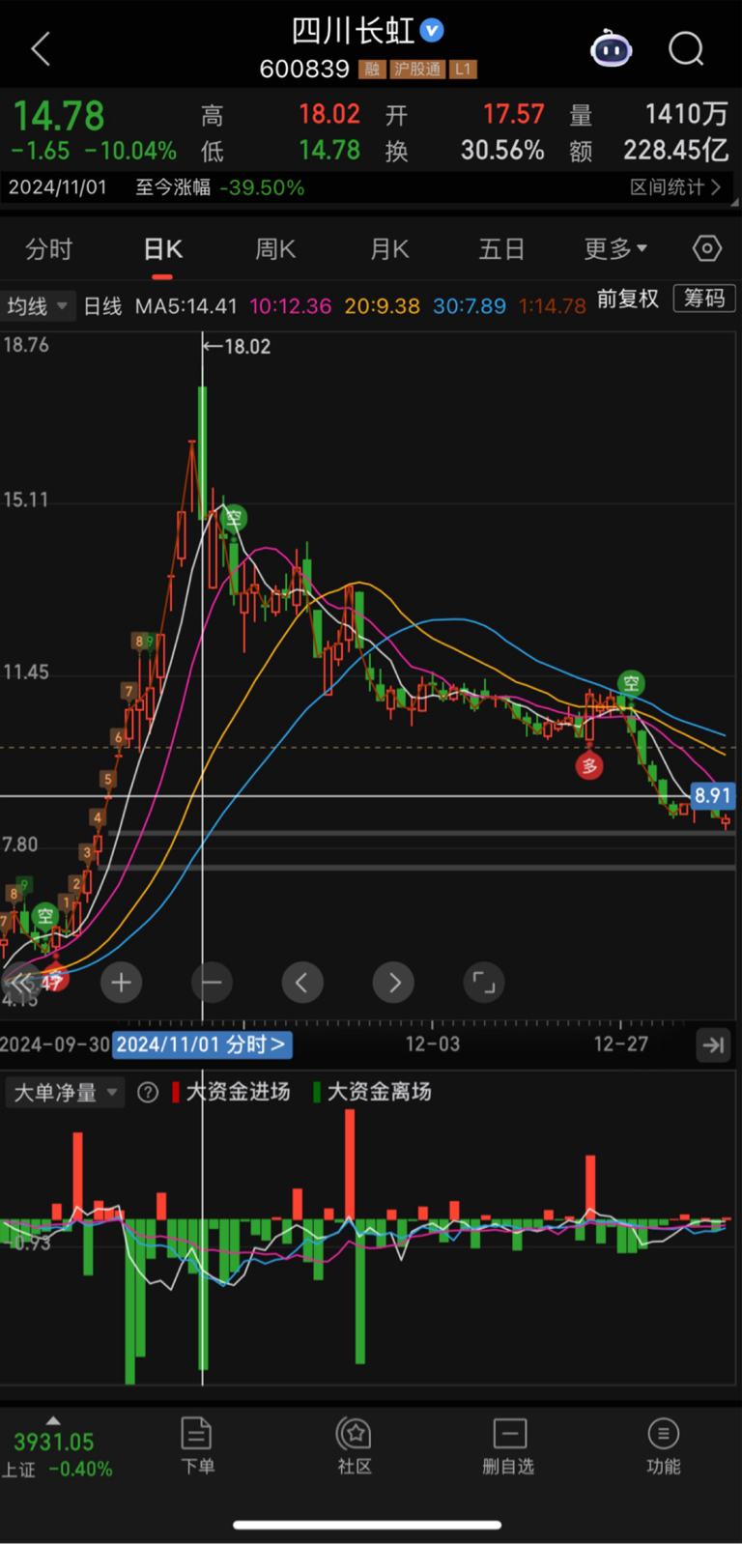The width and height of the screenshot is (742, 1544).
Task: Tap the 融 margin badge
Action: click(x=372, y=70)
